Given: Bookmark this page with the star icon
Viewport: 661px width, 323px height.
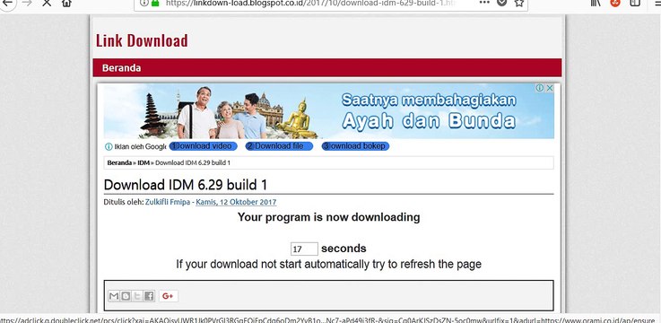Looking at the screenshot, I should click(x=519, y=3).
